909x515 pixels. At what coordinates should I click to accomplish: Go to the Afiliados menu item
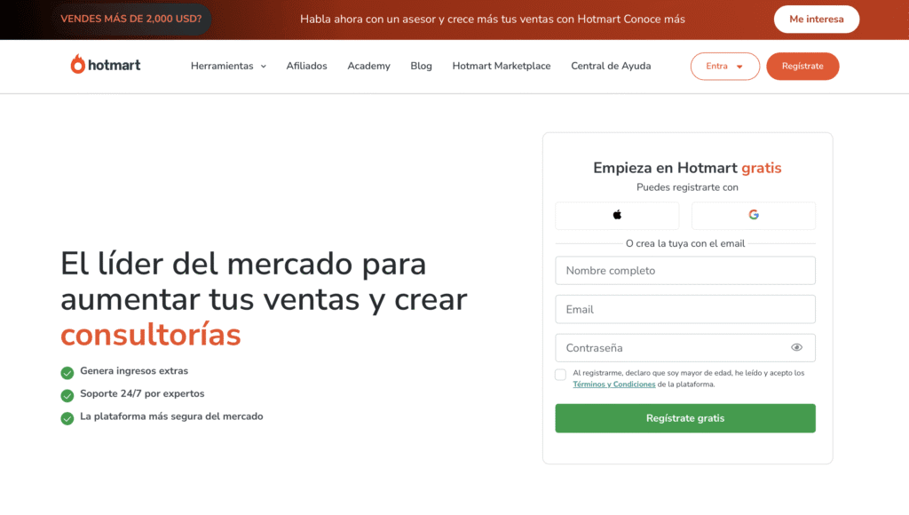[x=306, y=66]
